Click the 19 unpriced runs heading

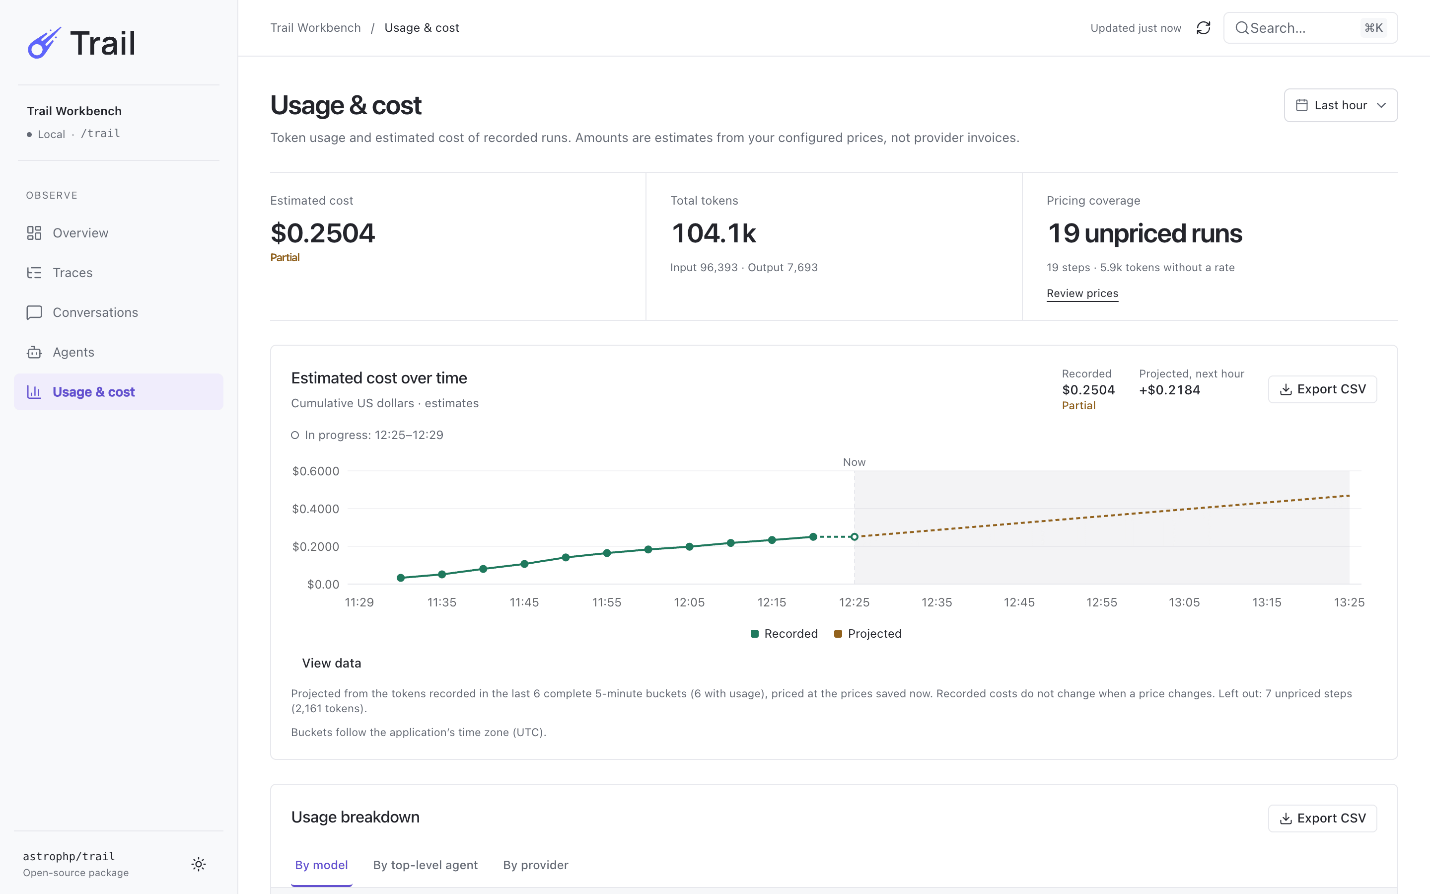(x=1144, y=233)
